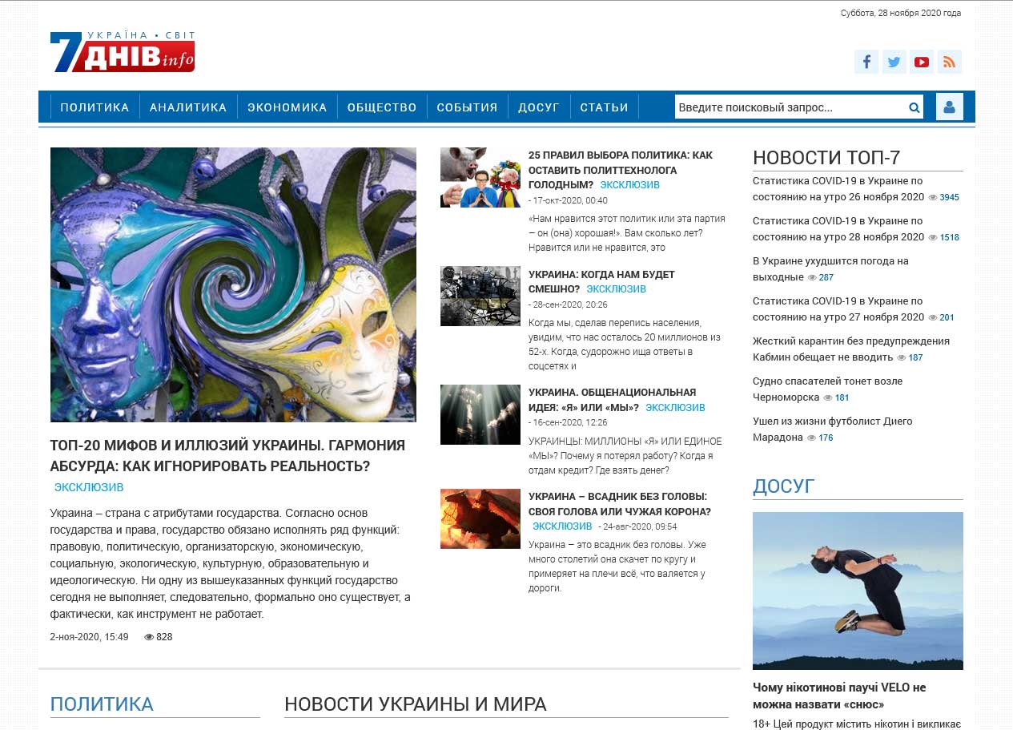Click the search magnifier icon
Image resolution: width=1013 pixels, height=730 pixels.
[913, 106]
